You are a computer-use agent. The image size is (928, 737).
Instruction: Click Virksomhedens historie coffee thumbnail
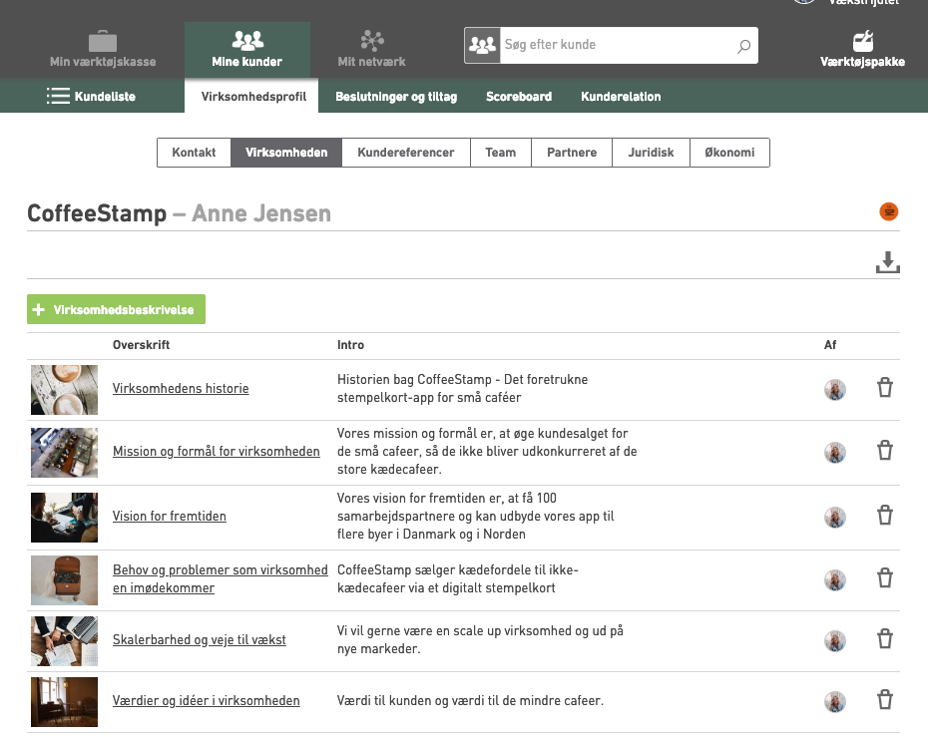[x=64, y=390]
